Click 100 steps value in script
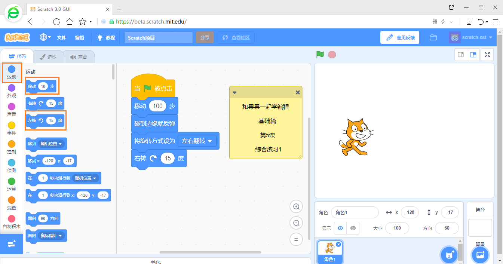Screen dimensions: 503x264 [x=158, y=106]
